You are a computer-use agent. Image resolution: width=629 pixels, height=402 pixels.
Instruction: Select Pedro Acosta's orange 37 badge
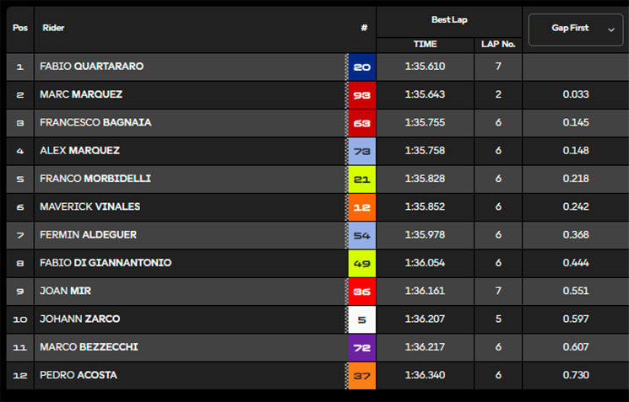click(x=362, y=376)
